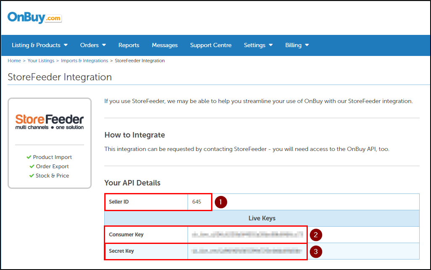The image size is (431, 270).
Task: Follow the Home breadcrumb link
Action: [14, 61]
